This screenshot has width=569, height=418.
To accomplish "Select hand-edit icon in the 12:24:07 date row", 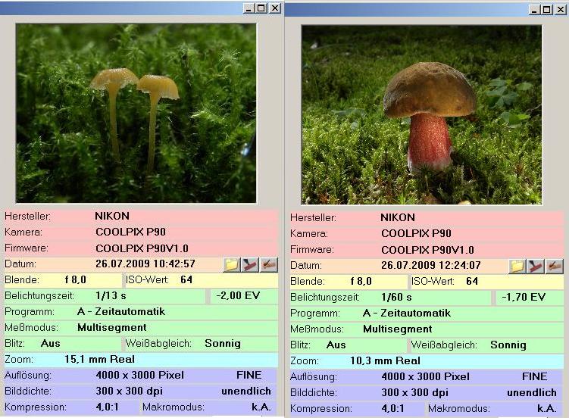I will (x=555, y=266).
